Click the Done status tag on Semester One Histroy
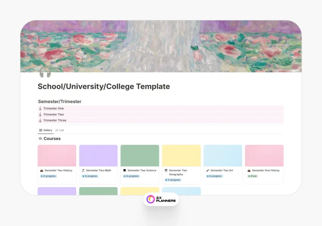Viewport: 322px width, 226px height. (253, 176)
